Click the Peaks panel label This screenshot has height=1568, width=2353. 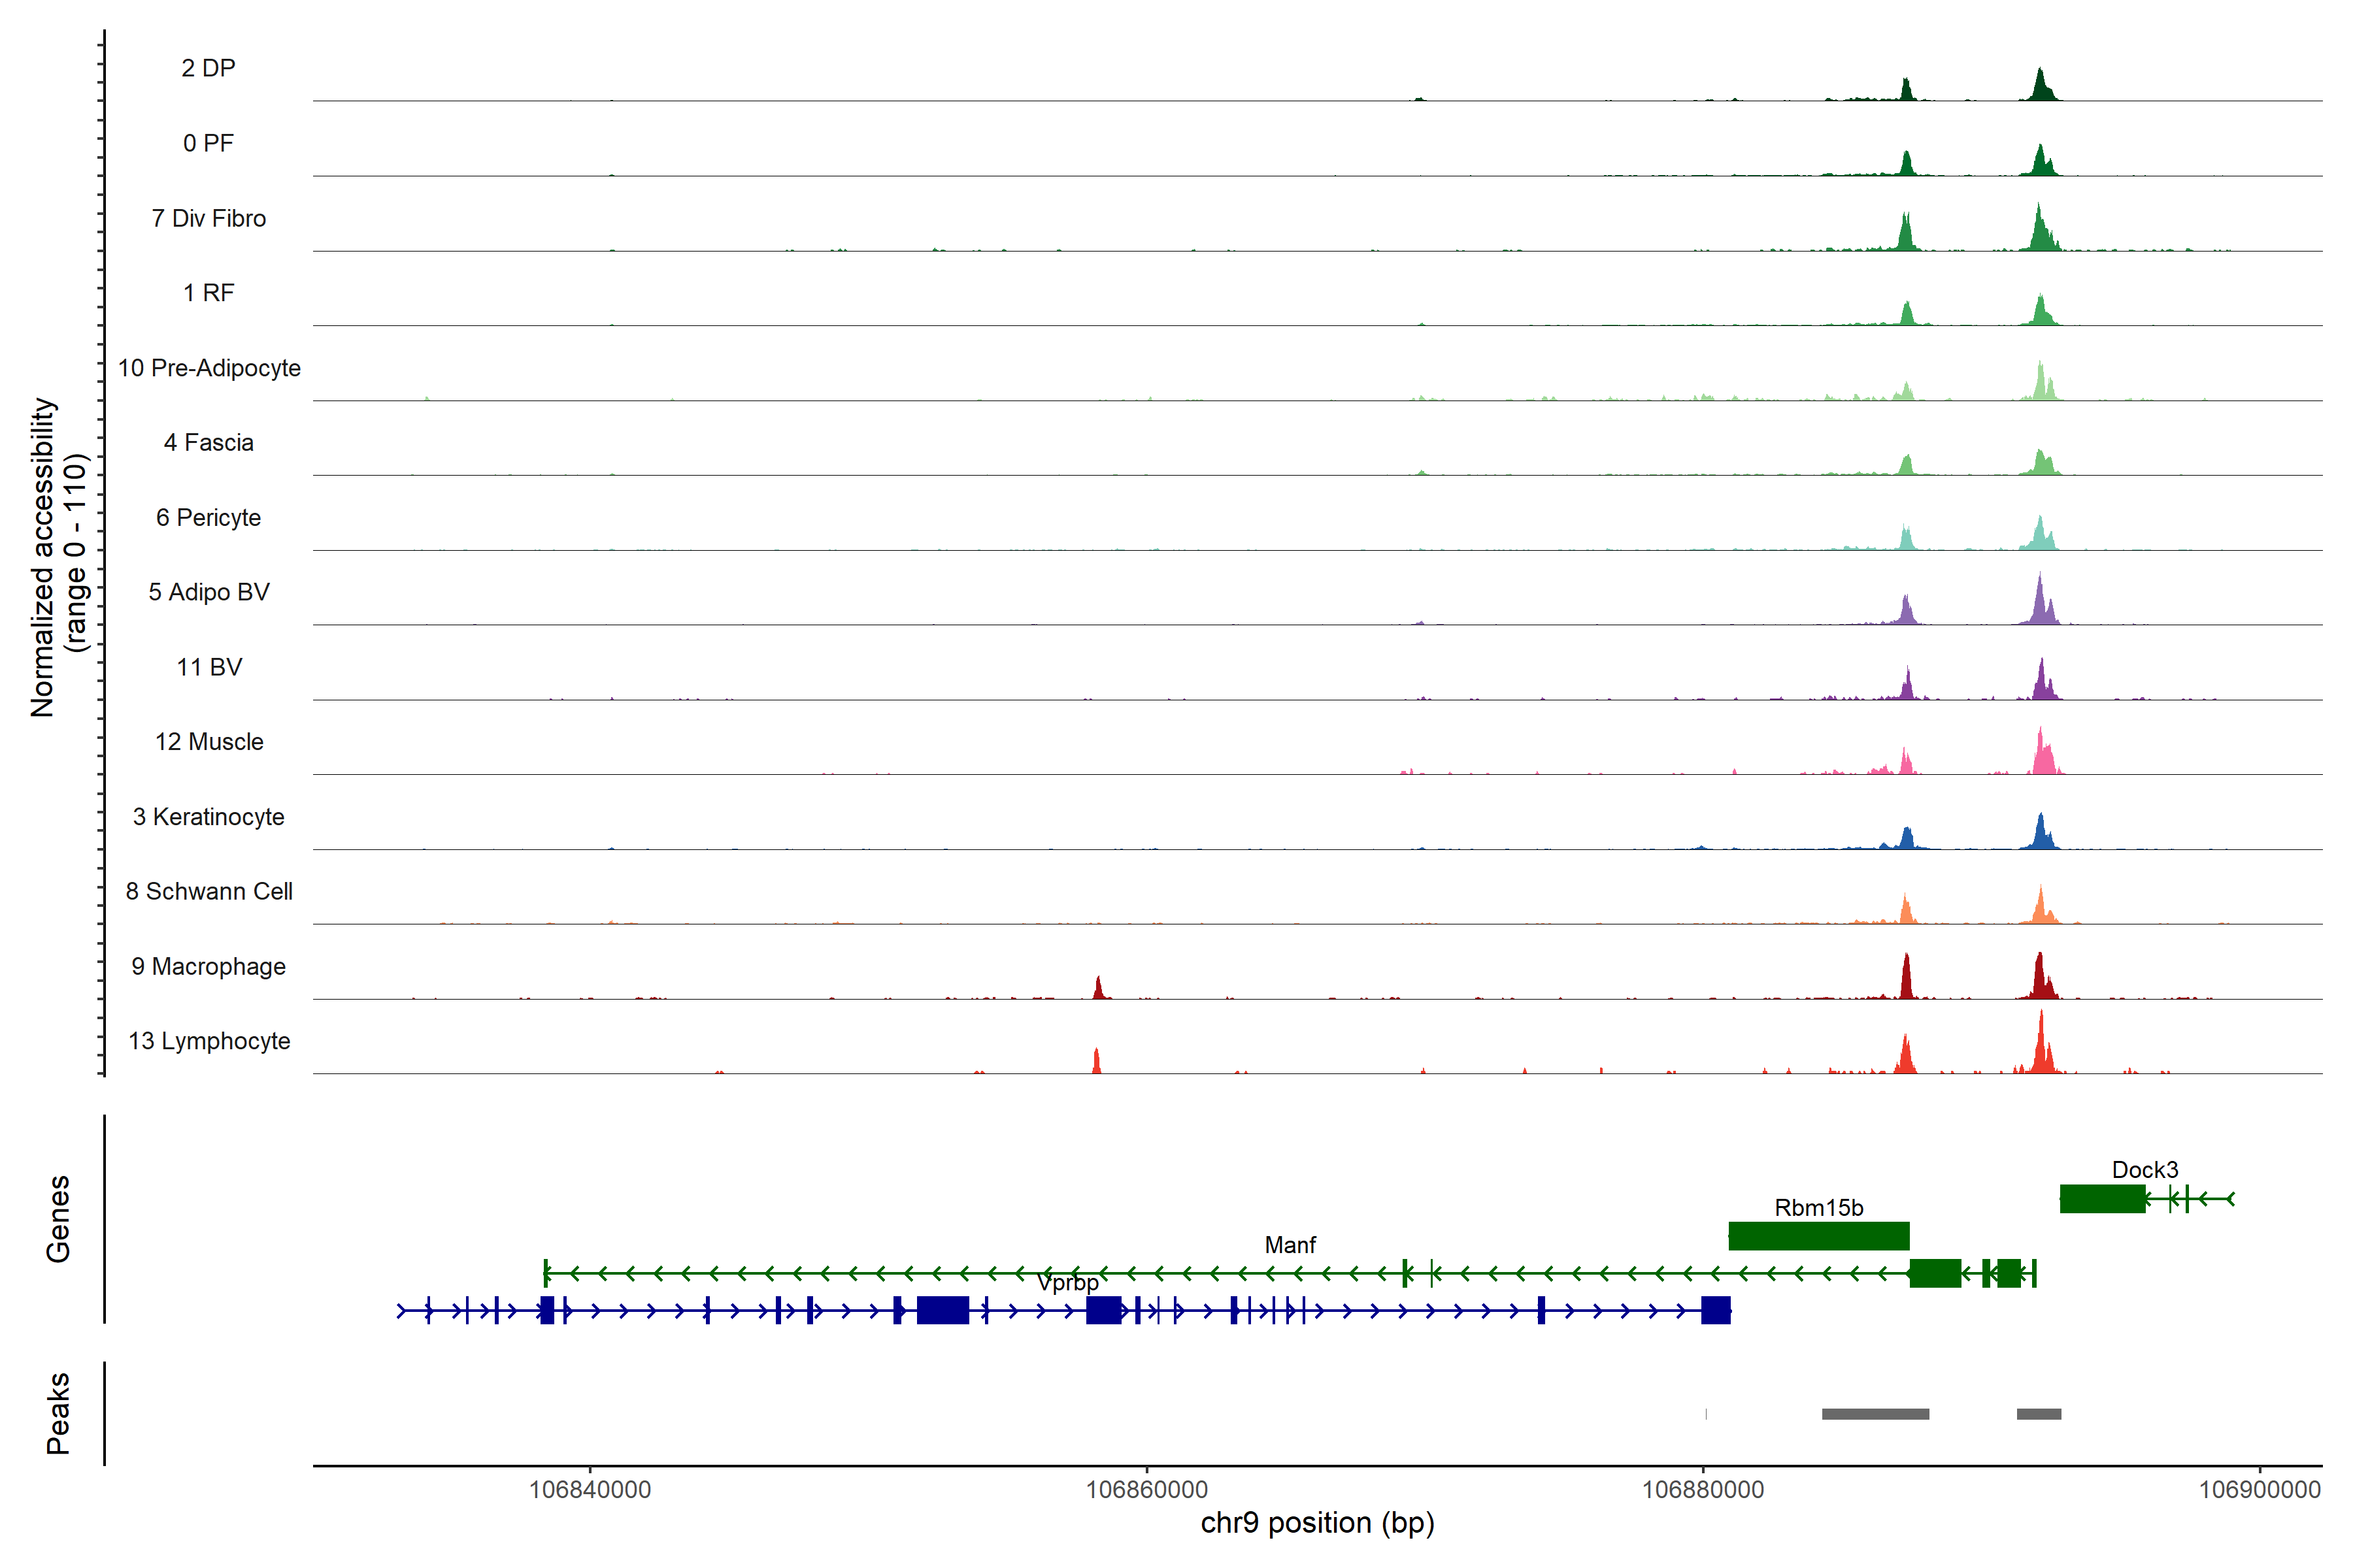click(58, 1412)
